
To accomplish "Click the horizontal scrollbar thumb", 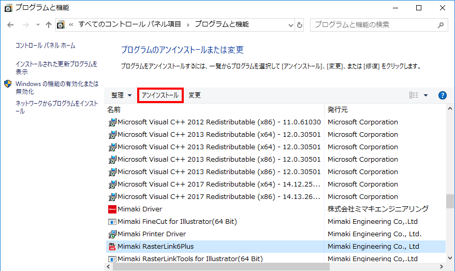I will pyautogui.click(x=221, y=267).
